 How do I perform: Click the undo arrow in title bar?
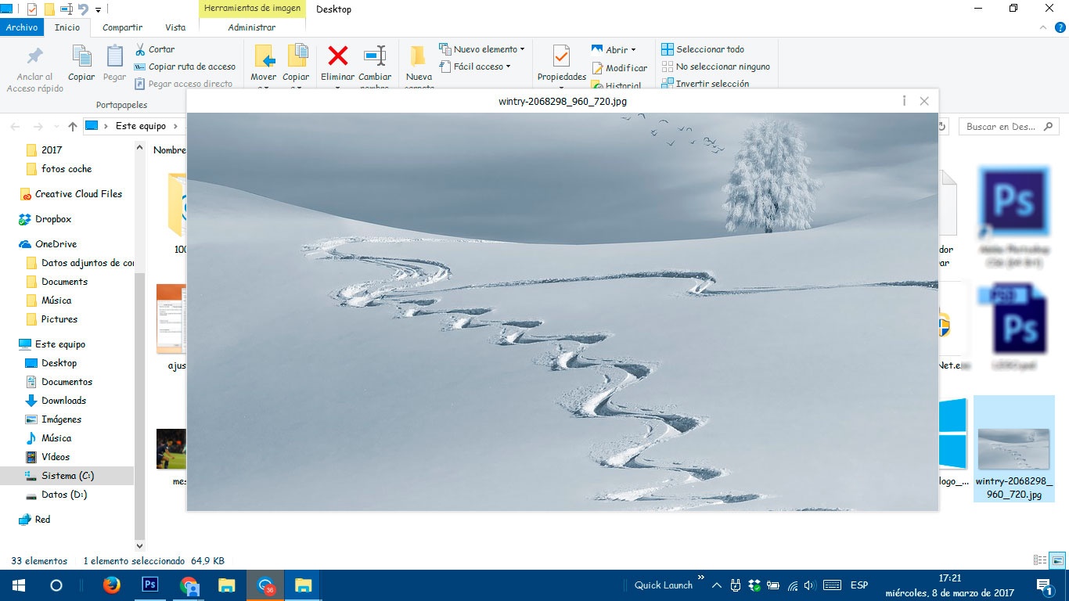pos(83,9)
